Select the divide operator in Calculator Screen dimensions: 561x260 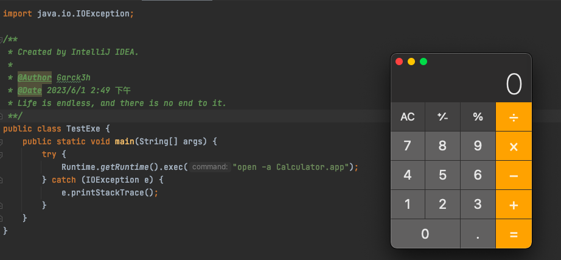coord(514,117)
